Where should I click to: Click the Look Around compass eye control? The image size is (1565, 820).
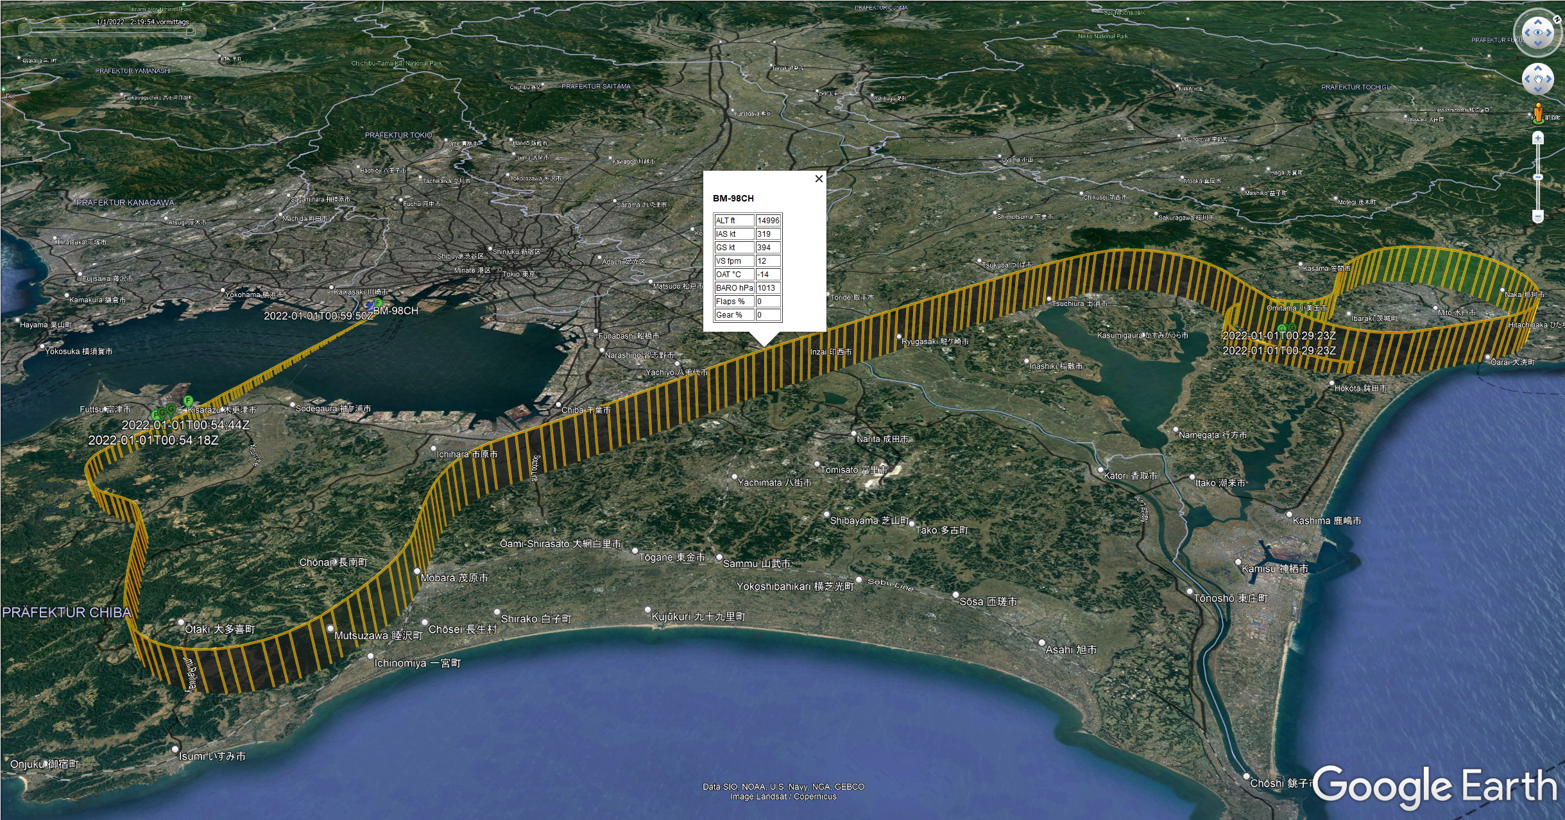click(1537, 32)
